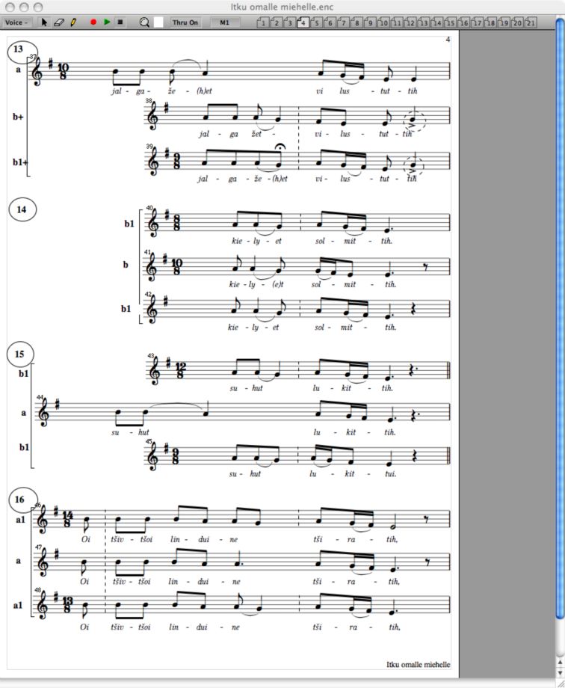565x688 pixels.
Task: Activate the zoom magnifier tool
Action: tap(144, 22)
